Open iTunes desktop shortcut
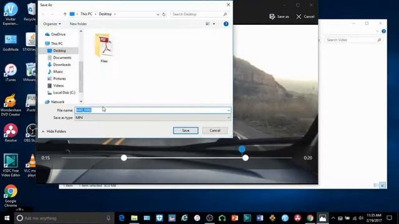The height and width of the screenshot is (224, 399). pos(11,73)
